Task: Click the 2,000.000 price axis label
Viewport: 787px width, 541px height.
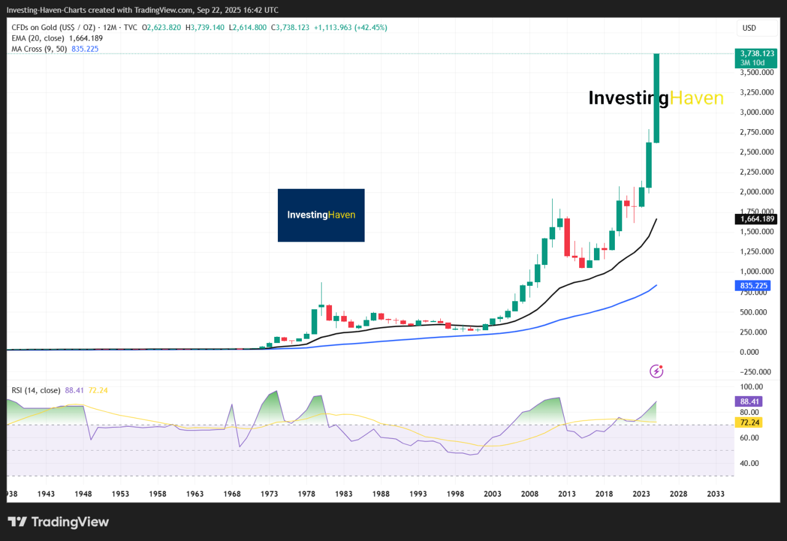Action: click(756, 192)
